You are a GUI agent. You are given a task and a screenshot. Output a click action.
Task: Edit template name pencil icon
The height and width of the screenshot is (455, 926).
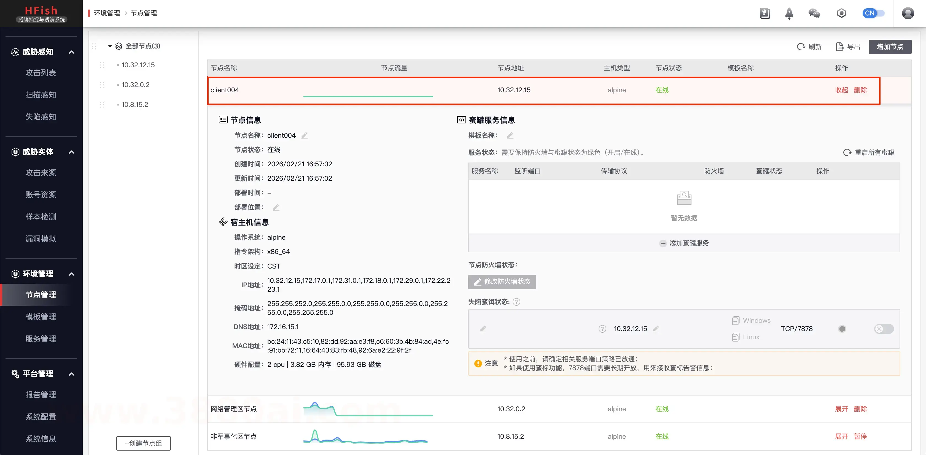tap(510, 136)
